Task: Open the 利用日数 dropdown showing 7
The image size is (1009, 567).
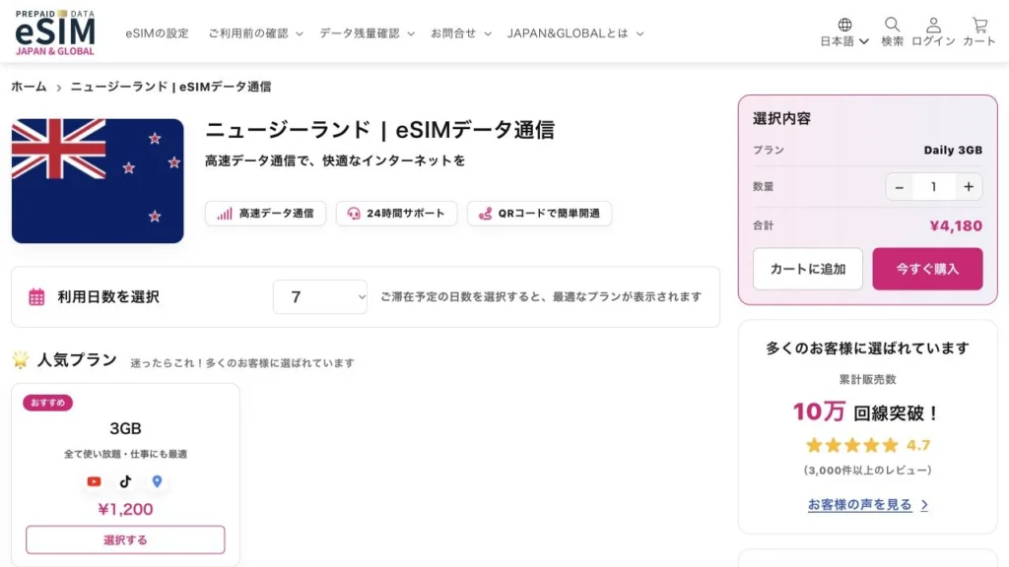Action: [x=320, y=297]
